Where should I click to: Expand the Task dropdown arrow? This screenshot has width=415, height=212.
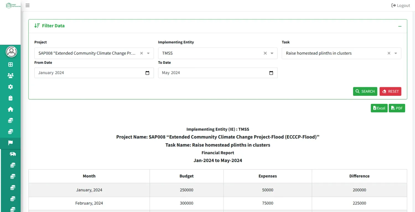pyautogui.click(x=396, y=53)
